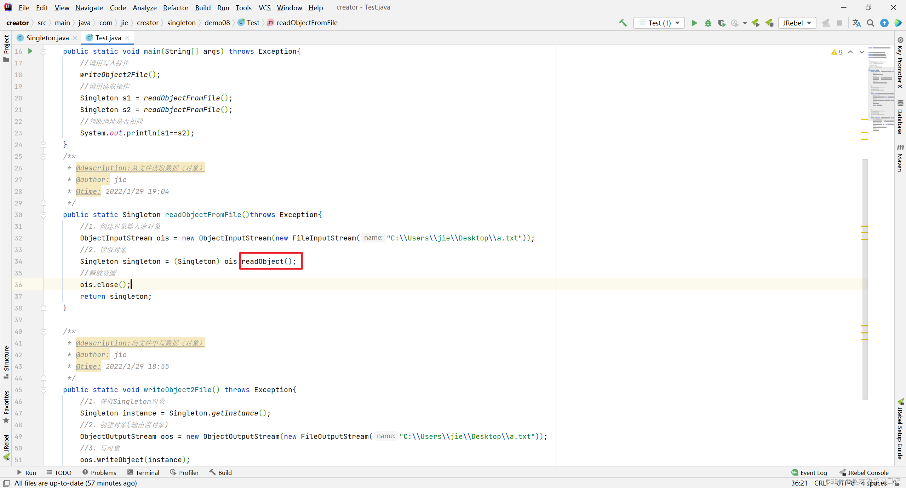Open Search Everywhere magnifier icon
The width and height of the screenshot is (906, 488).
click(870, 23)
